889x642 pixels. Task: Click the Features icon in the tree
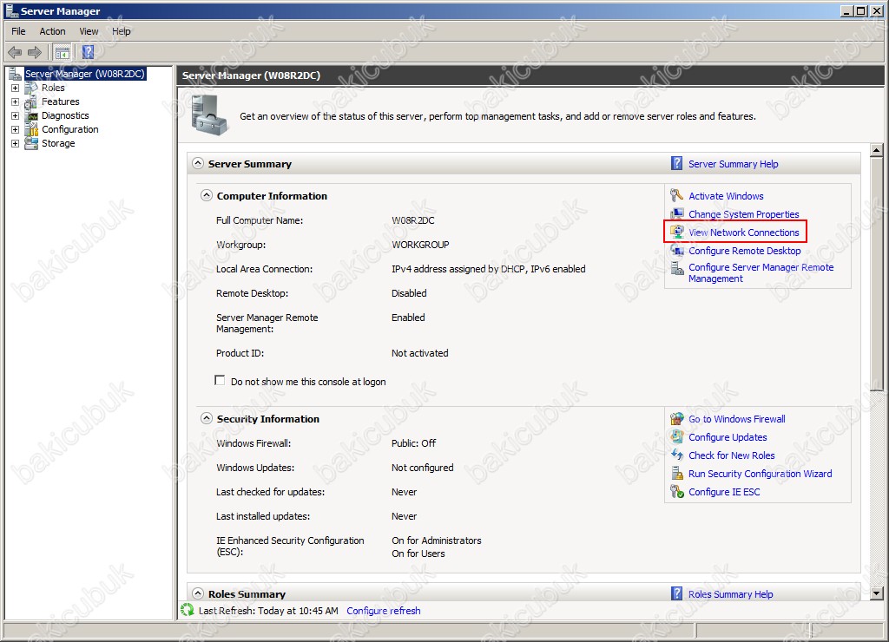[31, 102]
